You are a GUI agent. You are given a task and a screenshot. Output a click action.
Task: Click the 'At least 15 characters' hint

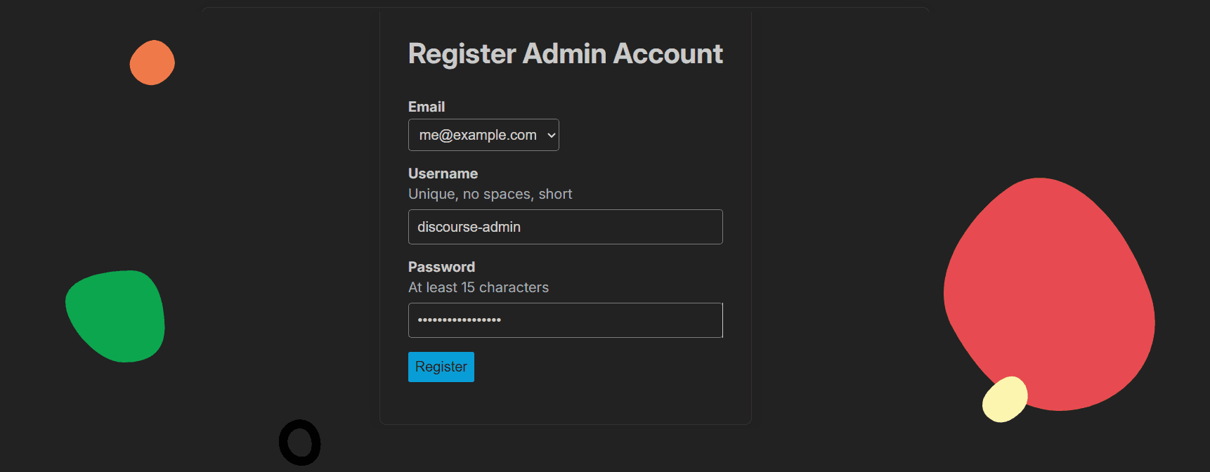click(x=478, y=287)
